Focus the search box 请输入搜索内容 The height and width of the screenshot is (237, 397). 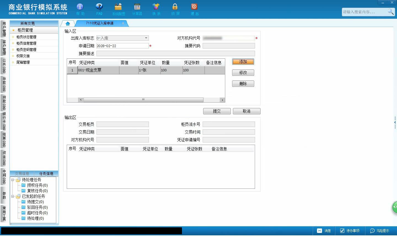(364, 12)
